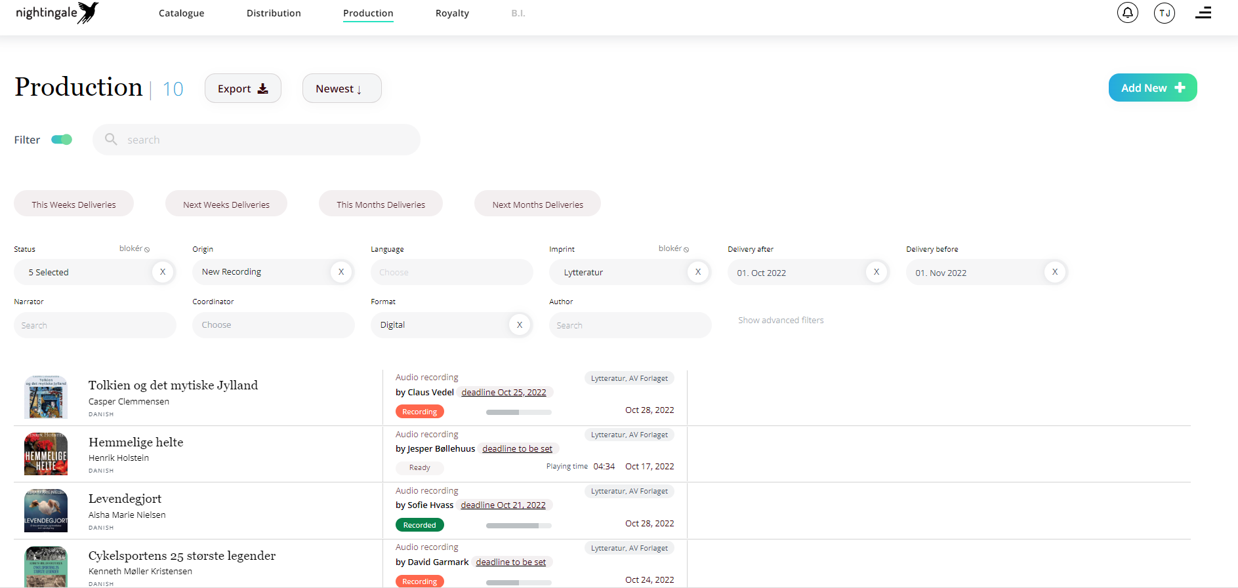This screenshot has height=588, width=1238.
Task: Click the Recorded status badge
Action: (x=420, y=525)
